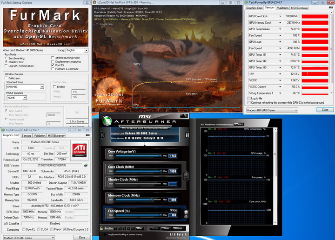335x240 pixels.
Task: Open MSI Giveaway tab in top-right GPU-Z window
Action: (299, 8)
